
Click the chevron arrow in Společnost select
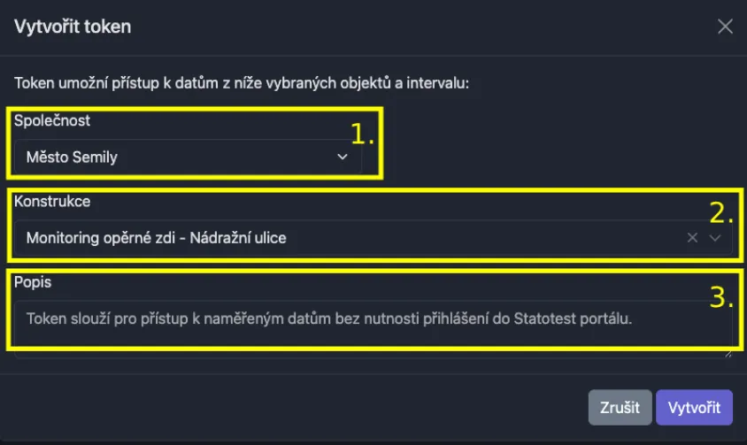coord(343,157)
